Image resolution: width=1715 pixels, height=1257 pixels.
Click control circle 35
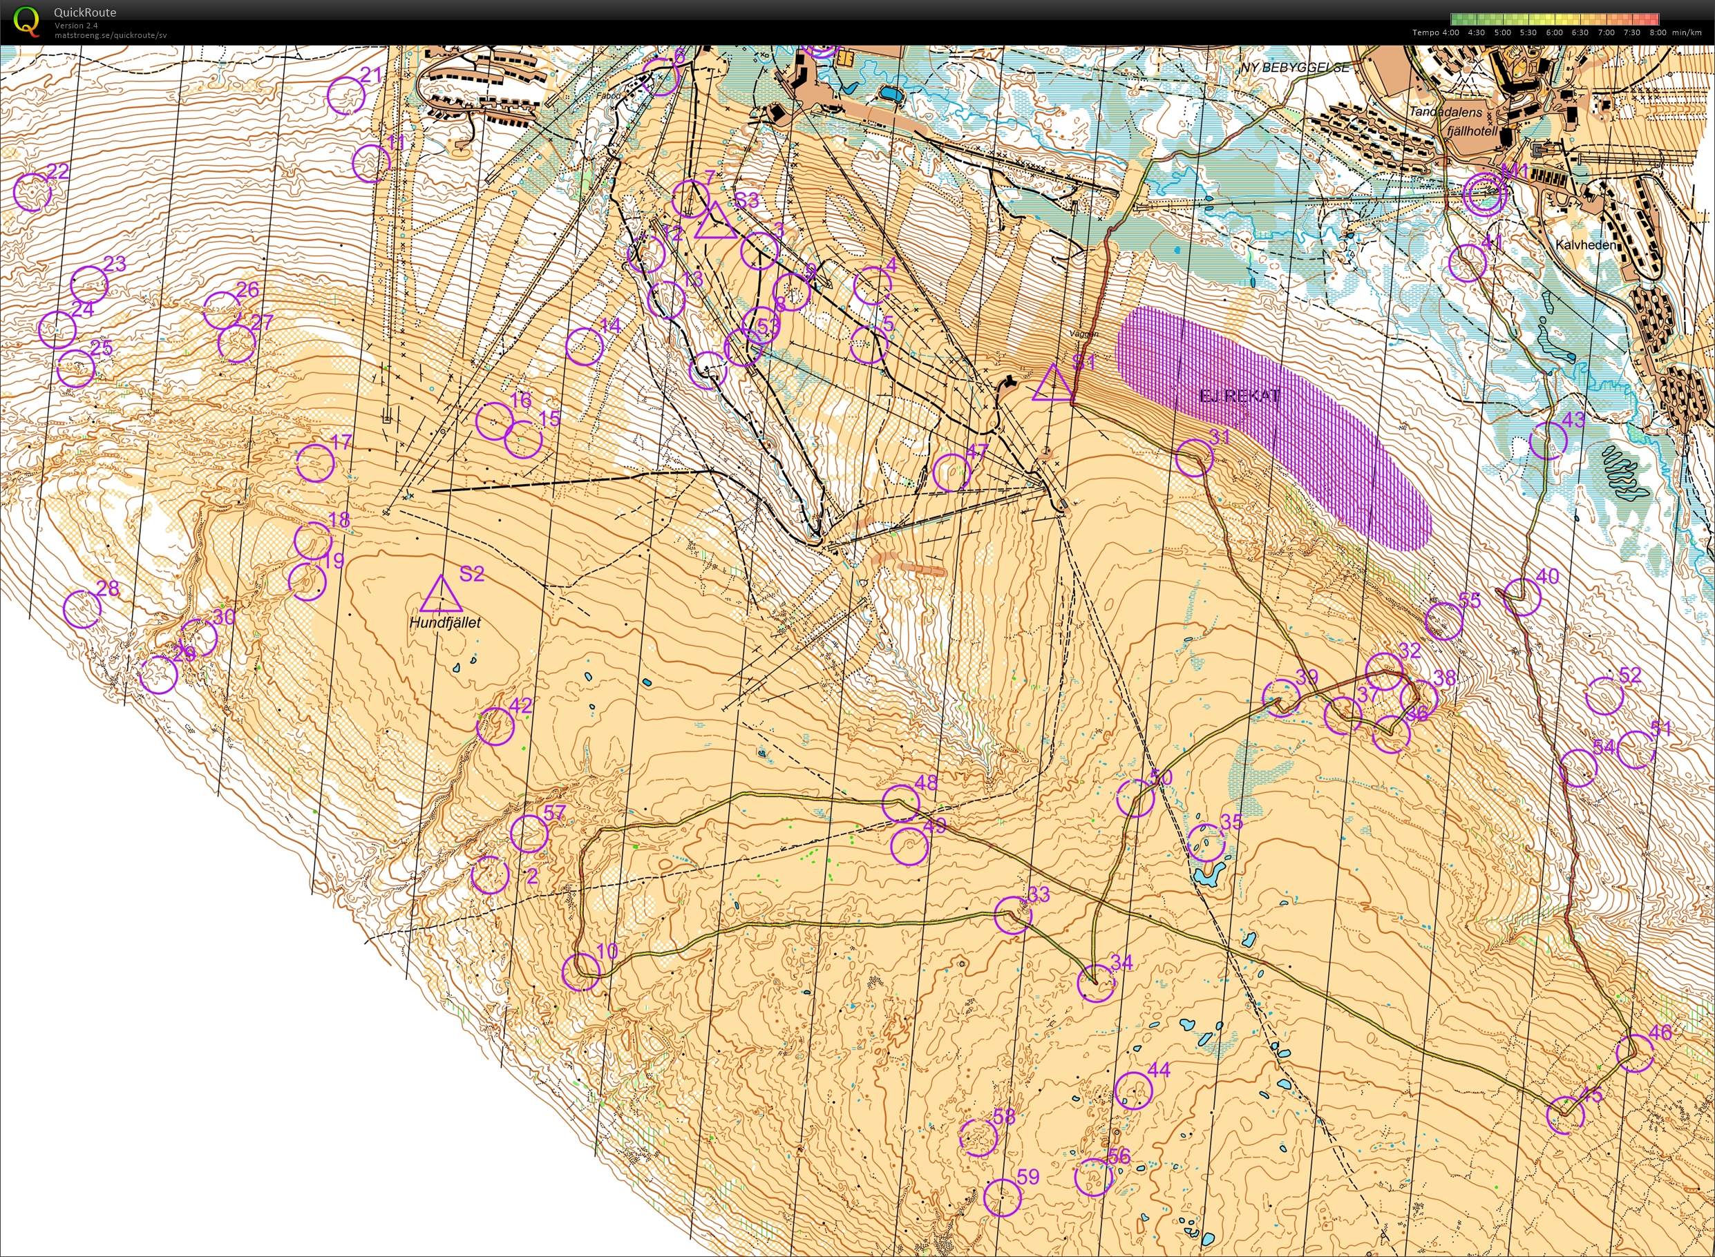coord(1206,843)
